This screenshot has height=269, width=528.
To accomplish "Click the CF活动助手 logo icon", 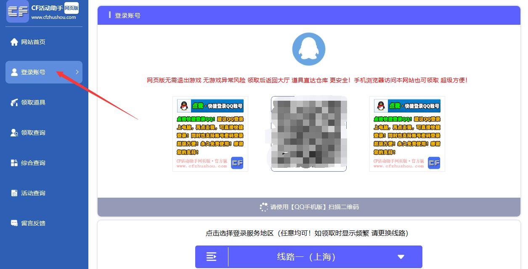I will (x=18, y=11).
